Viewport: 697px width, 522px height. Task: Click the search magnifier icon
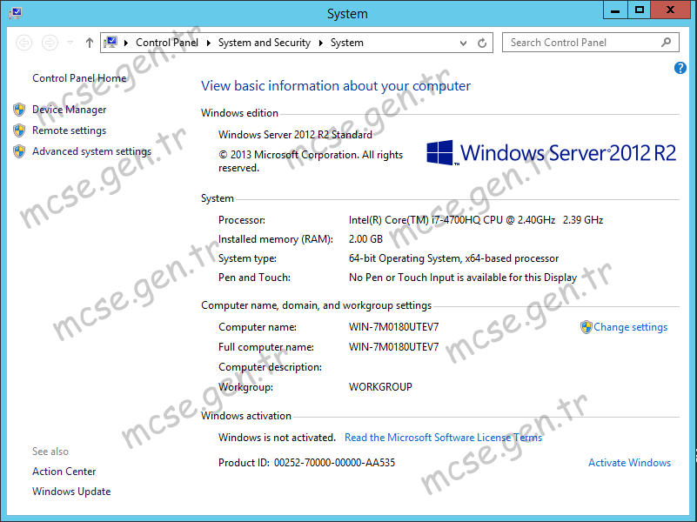click(666, 43)
